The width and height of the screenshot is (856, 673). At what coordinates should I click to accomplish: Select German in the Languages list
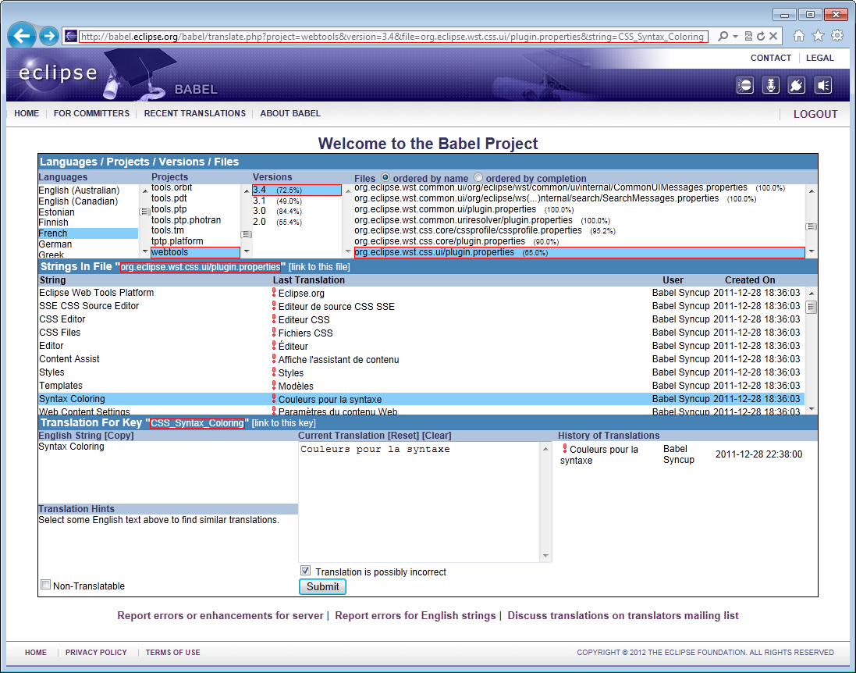88,244
